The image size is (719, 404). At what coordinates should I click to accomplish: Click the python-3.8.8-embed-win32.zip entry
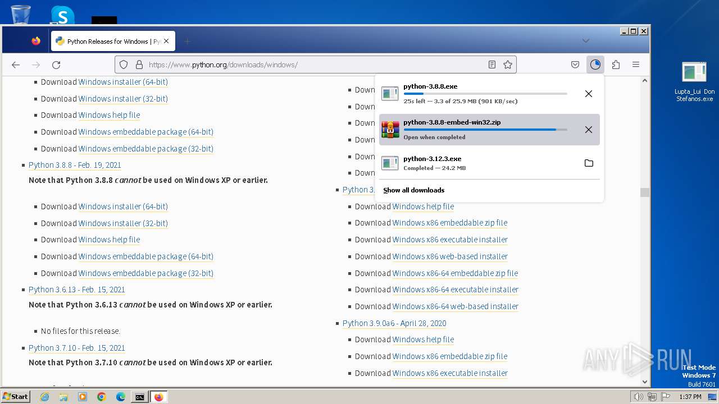pyautogui.click(x=489, y=130)
